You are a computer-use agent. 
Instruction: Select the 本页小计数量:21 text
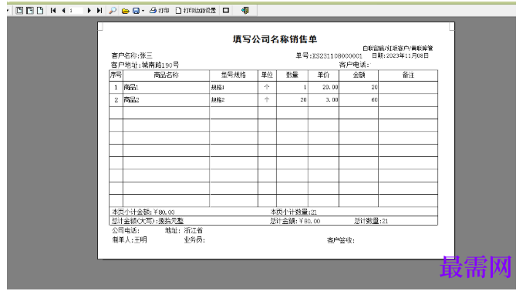point(294,212)
